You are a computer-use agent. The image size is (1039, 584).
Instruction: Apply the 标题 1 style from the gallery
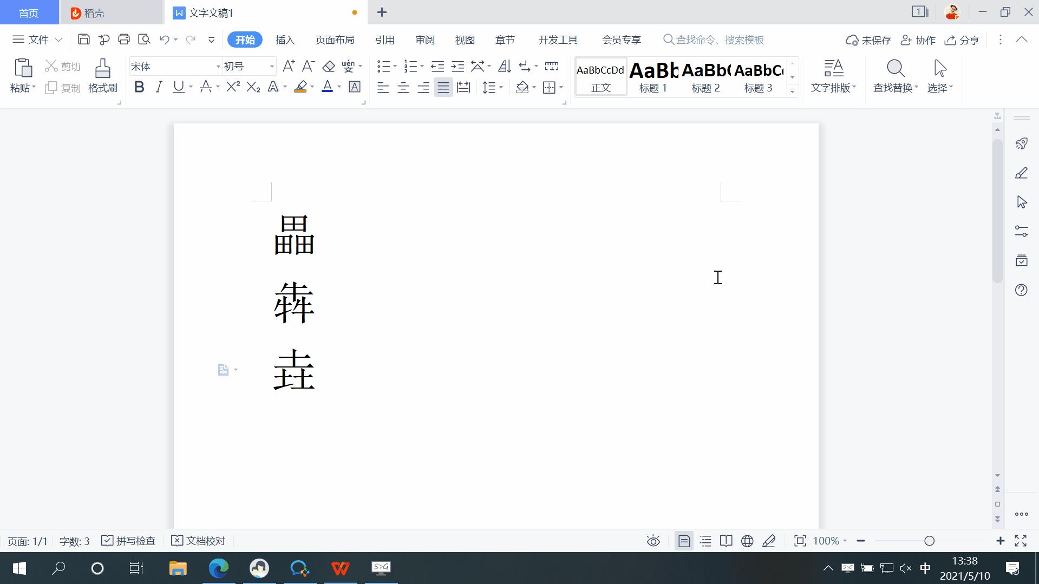[x=652, y=77]
